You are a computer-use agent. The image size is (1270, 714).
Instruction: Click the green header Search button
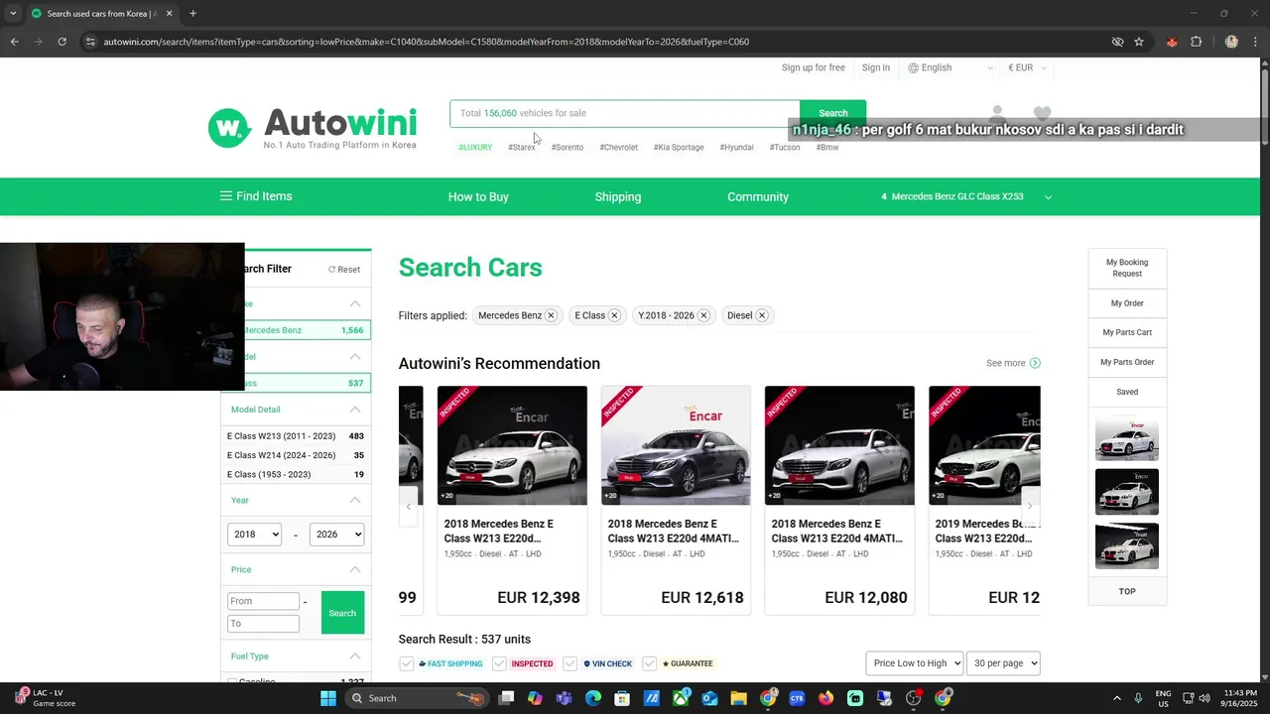pyautogui.click(x=832, y=113)
